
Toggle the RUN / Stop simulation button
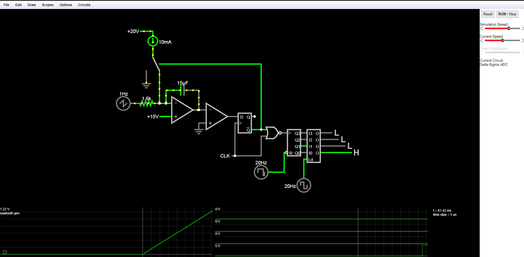[x=507, y=14]
